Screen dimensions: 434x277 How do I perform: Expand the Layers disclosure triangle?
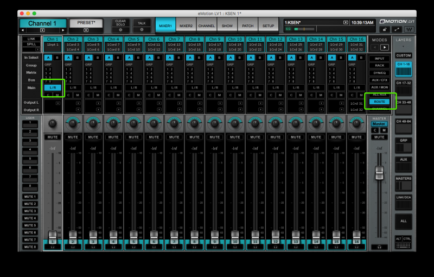pos(403,47)
